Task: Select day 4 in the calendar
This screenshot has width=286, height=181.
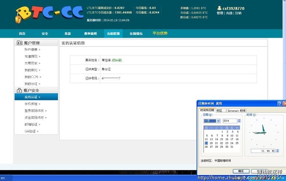Action: 238,132
